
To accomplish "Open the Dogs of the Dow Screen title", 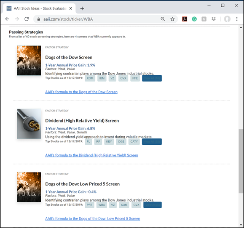I will 69,57.
